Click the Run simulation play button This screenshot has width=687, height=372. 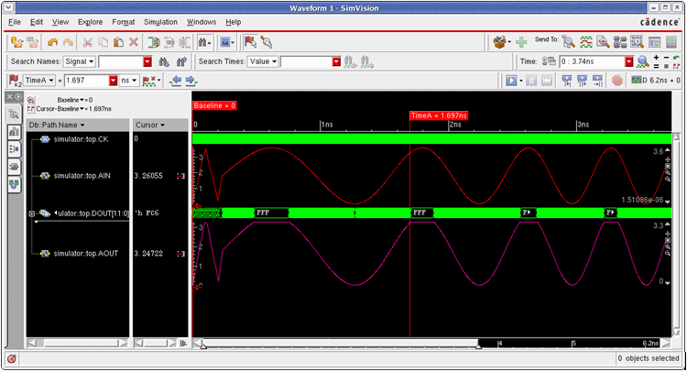[512, 81]
